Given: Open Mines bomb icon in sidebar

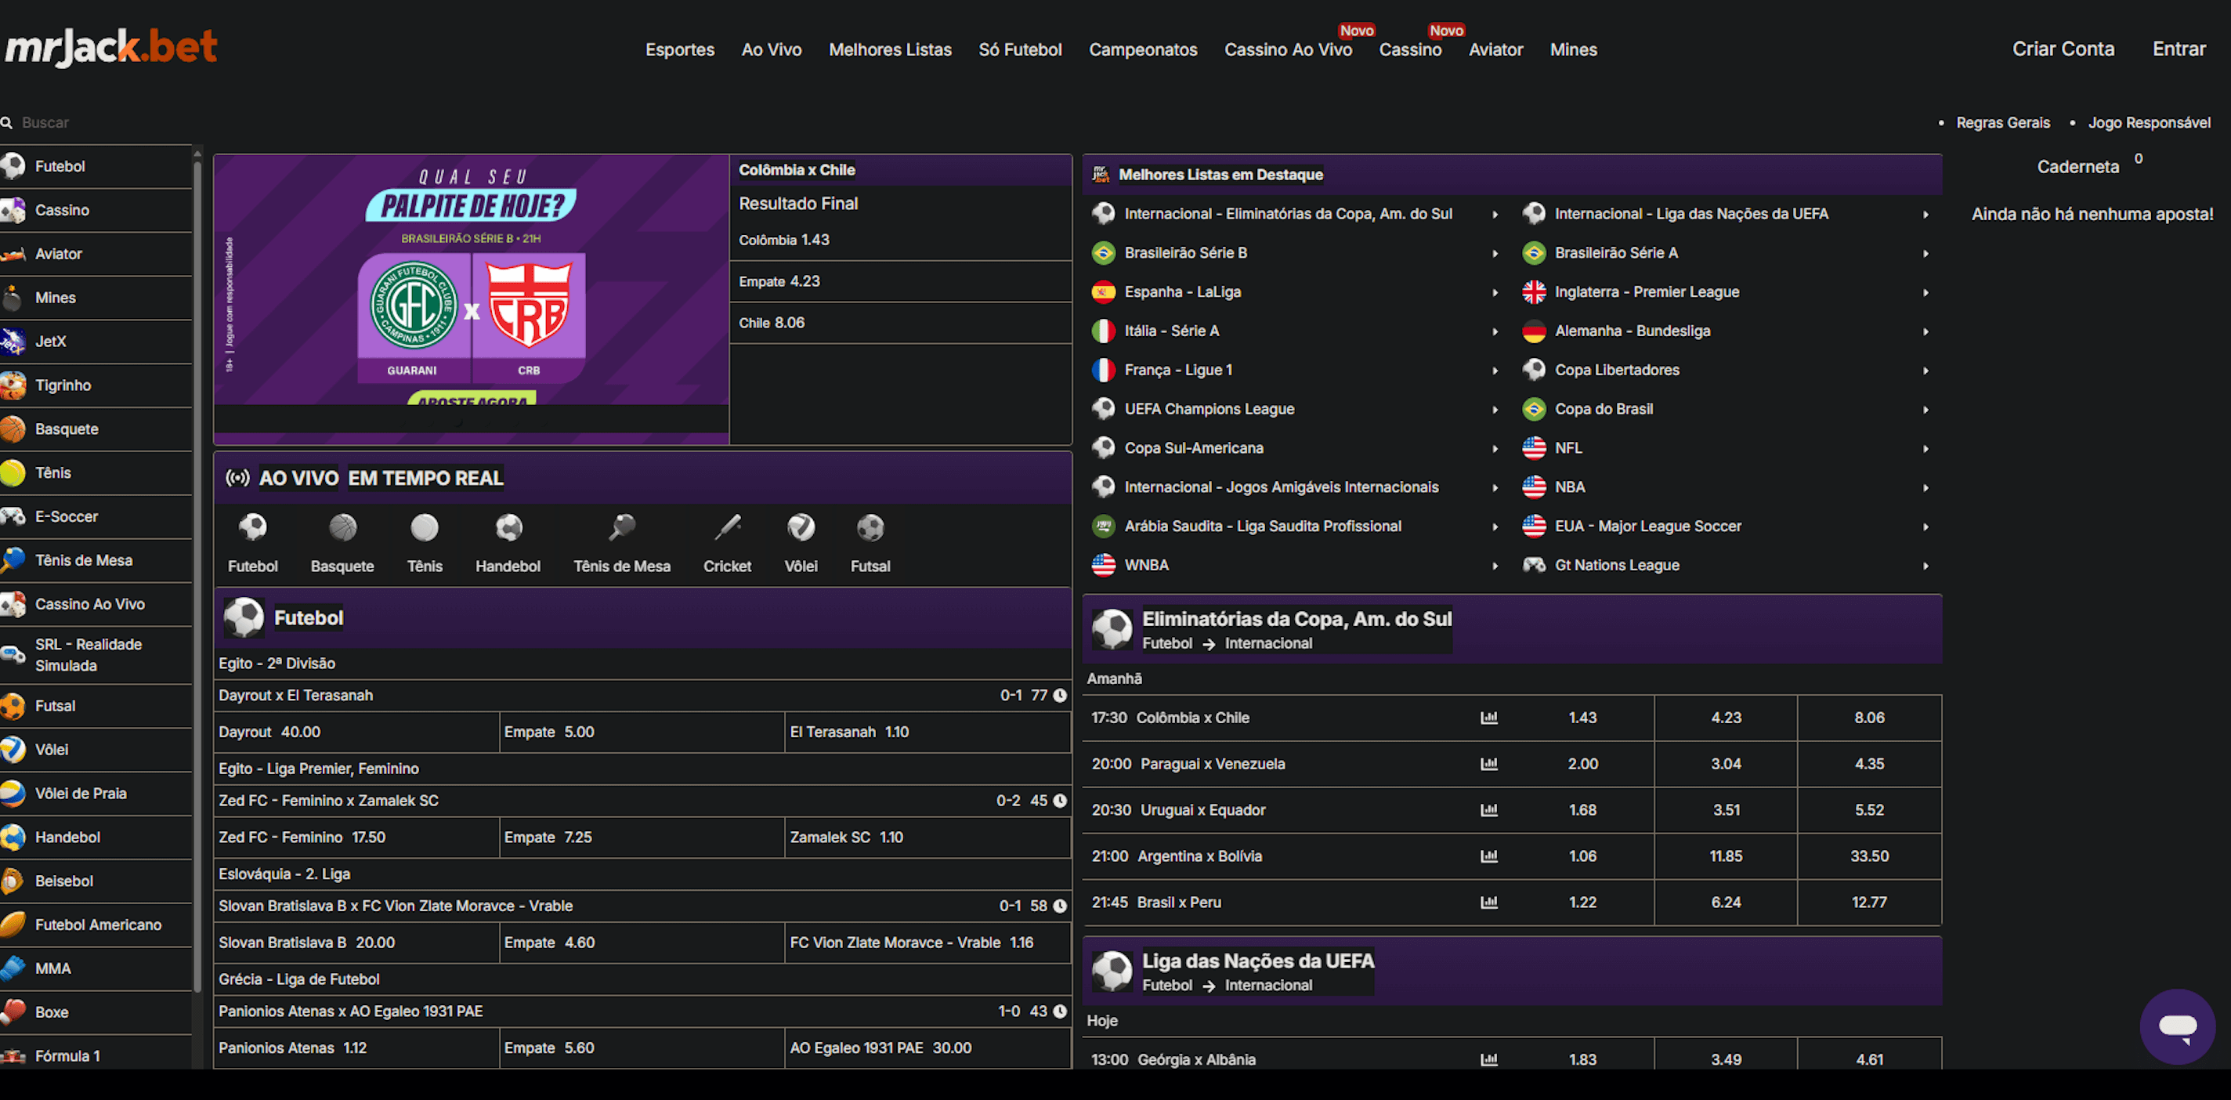Looking at the screenshot, I should 13,298.
